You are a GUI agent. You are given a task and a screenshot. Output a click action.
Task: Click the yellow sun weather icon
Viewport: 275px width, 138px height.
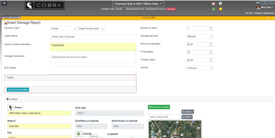coord(221,9)
